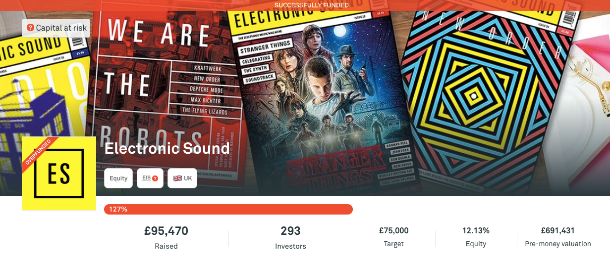Image resolution: width=610 pixels, height=261 pixels.
Task: Select the UK country tag
Action: pyautogui.click(x=182, y=178)
